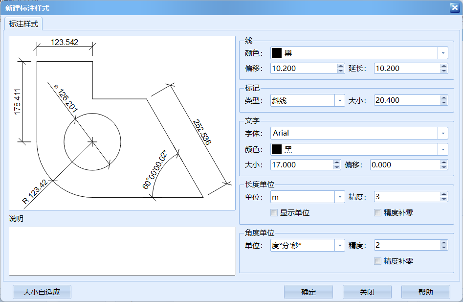Click the 大小自适应 button

tap(42, 292)
